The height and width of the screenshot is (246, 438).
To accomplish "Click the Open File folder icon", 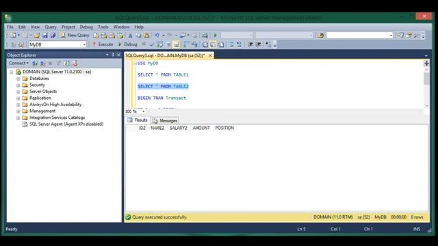I will [36, 36].
